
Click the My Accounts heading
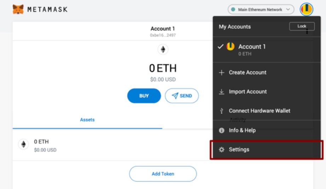point(235,27)
